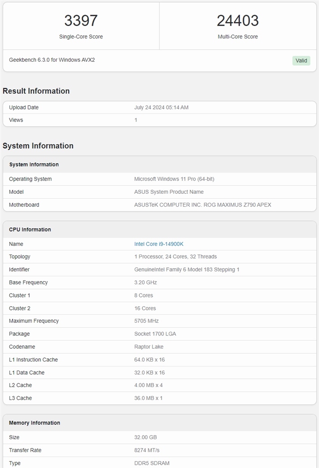Click the Microsoft Windows 11 Pro value

pyautogui.click(x=174, y=179)
